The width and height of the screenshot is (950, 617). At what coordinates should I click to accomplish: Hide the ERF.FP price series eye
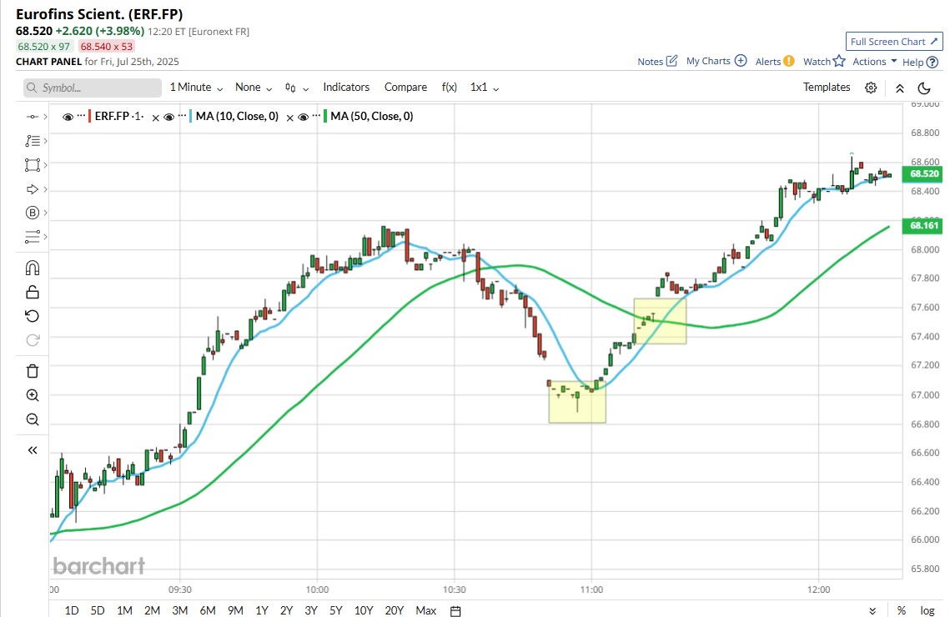pos(68,117)
